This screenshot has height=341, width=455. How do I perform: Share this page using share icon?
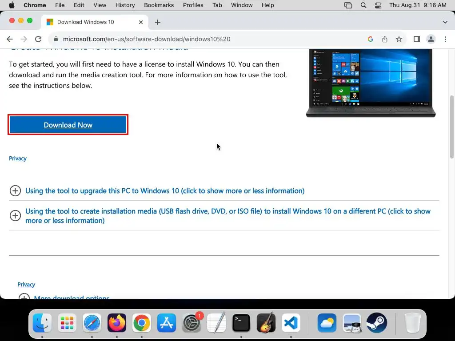coord(385,39)
